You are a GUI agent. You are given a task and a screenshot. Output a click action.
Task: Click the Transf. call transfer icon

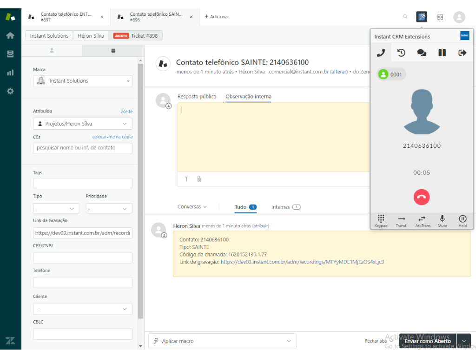pos(401,220)
